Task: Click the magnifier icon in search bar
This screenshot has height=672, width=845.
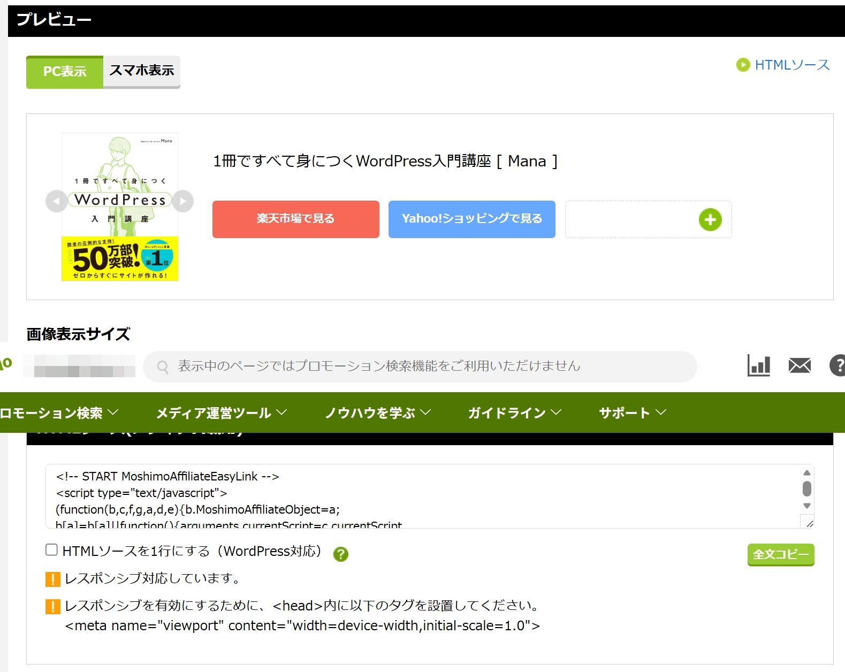Action: 163,366
